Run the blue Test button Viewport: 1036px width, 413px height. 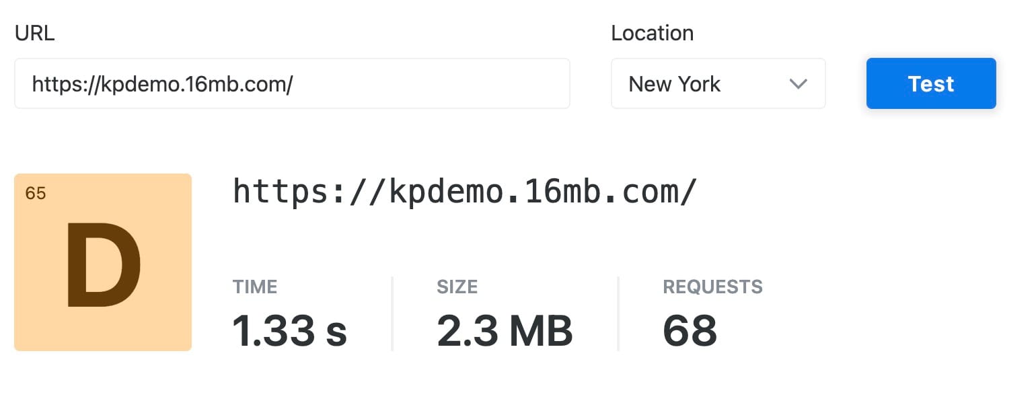(x=931, y=83)
